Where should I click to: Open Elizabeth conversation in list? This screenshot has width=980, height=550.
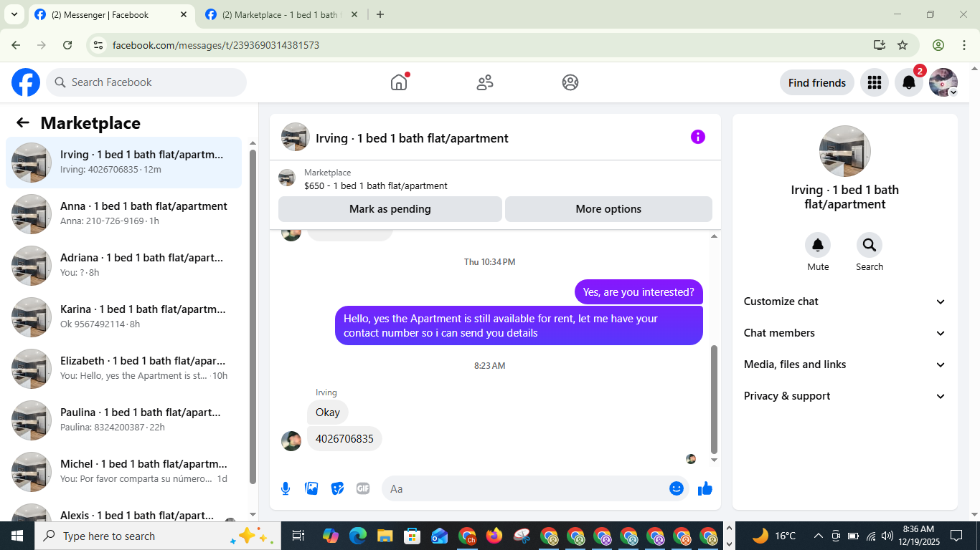(x=124, y=369)
